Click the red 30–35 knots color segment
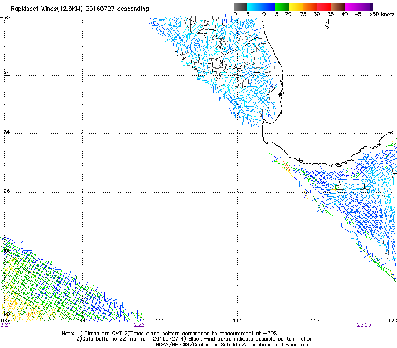The width and height of the screenshot is (397, 348). coord(324,6)
